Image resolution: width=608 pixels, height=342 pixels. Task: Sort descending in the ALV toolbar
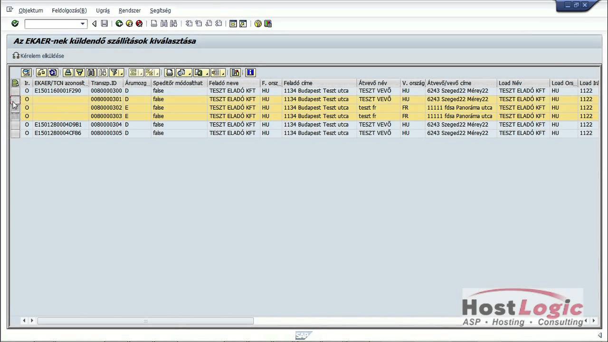click(x=79, y=73)
